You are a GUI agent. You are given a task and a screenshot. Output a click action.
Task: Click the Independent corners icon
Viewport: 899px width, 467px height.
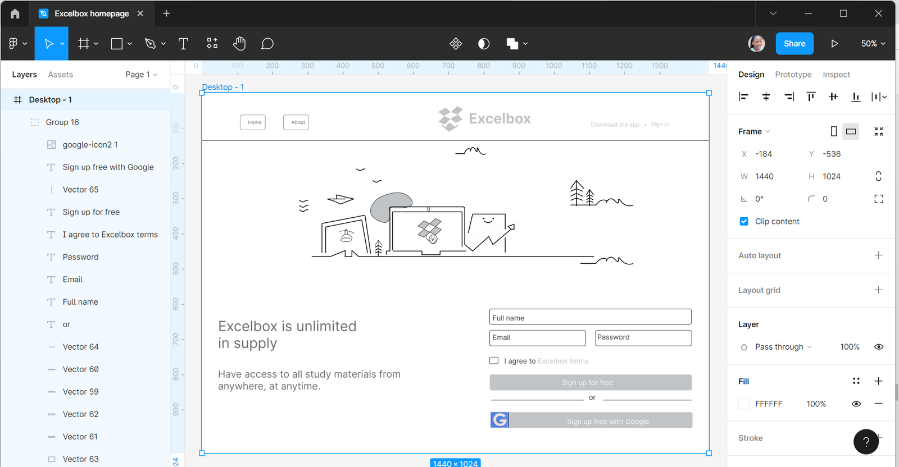coord(879,199)
